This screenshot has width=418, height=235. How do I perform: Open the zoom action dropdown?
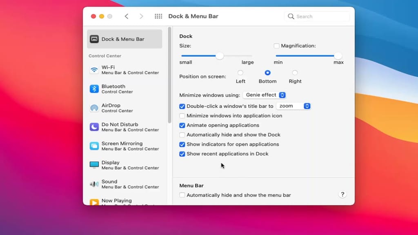[x=293, y=106]
